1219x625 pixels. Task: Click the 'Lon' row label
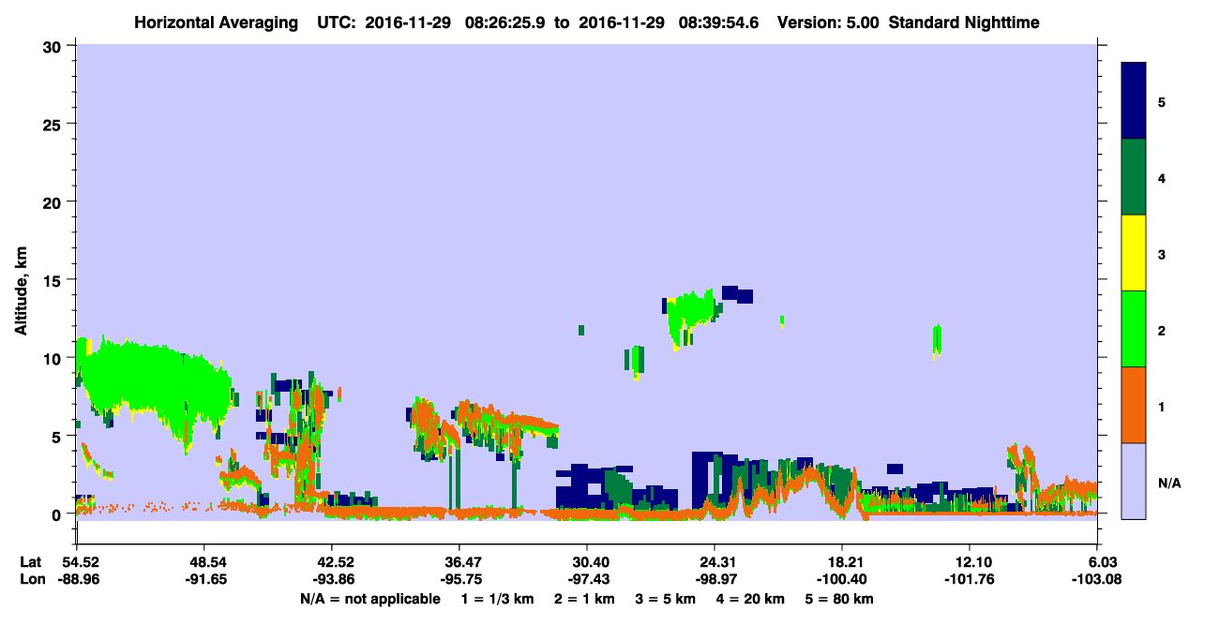(x=31, y=580)
